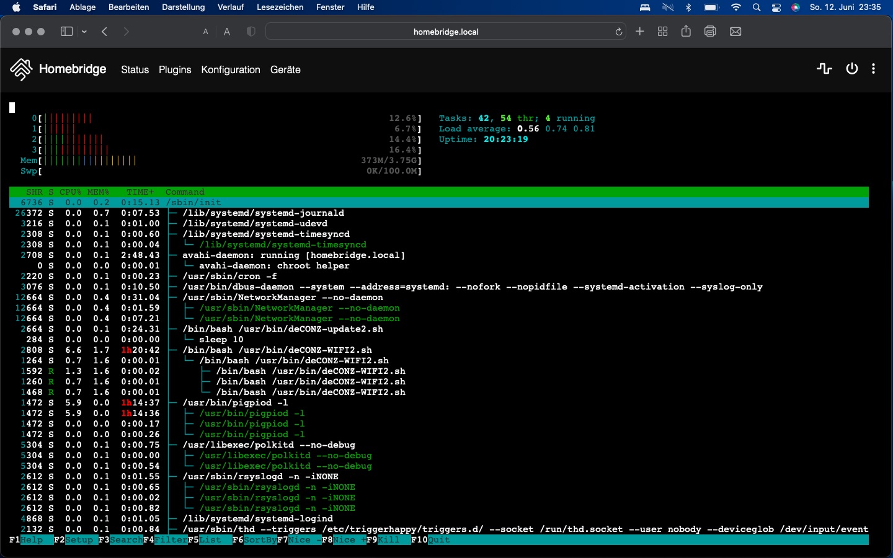
Task: Open Konfiguration in the navigation bar
Action: (231, 70)
